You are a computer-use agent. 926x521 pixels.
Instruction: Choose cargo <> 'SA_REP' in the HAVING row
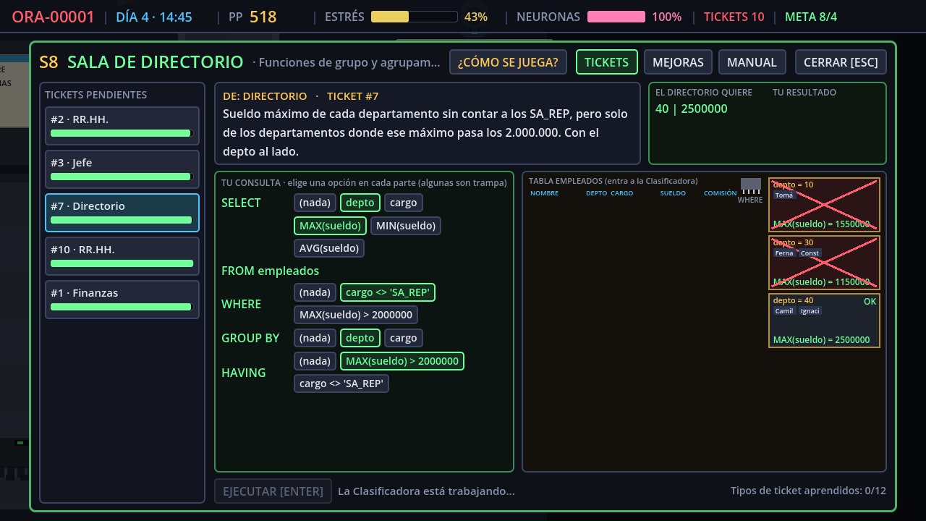341,384
